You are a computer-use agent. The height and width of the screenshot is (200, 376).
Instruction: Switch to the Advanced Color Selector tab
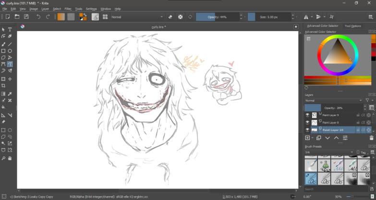coord(323,25)
